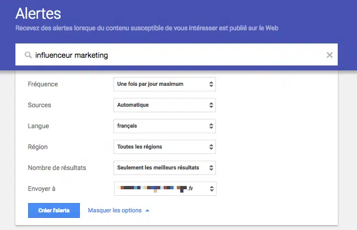The height and width of the screenshot is (230, 357).
Task: Collapse options using the small up triangle
Action: coord(147,211)
